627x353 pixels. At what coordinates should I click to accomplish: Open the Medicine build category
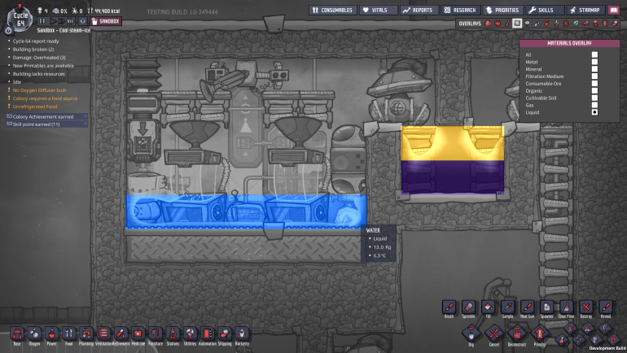138,333
